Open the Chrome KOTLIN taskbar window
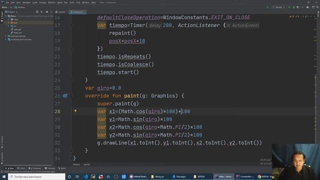 tap(264, 176)
